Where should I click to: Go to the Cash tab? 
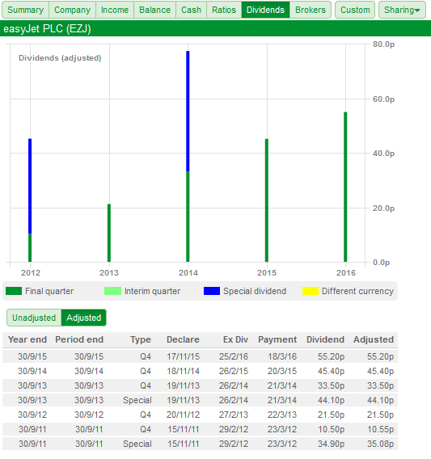click(191, 10)
